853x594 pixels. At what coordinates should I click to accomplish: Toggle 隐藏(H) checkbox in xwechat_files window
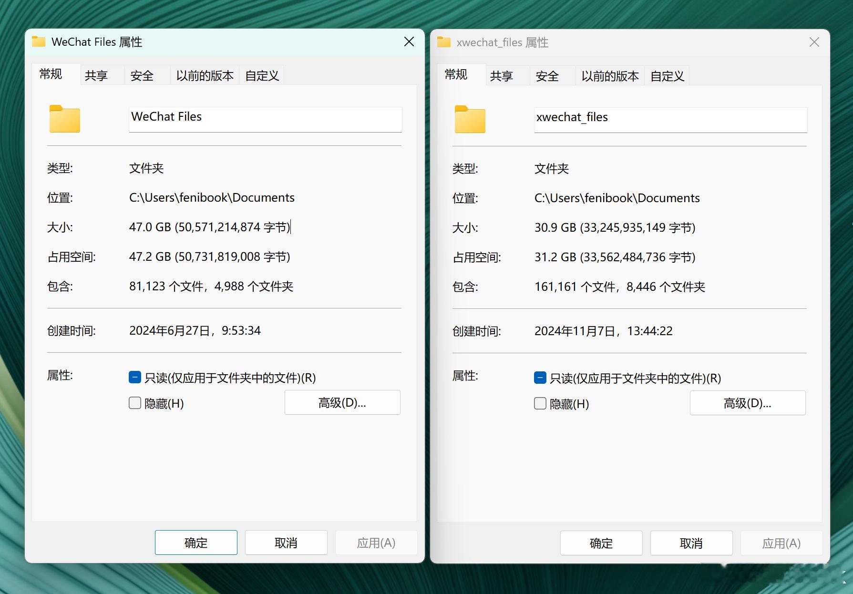pos(540,404)
